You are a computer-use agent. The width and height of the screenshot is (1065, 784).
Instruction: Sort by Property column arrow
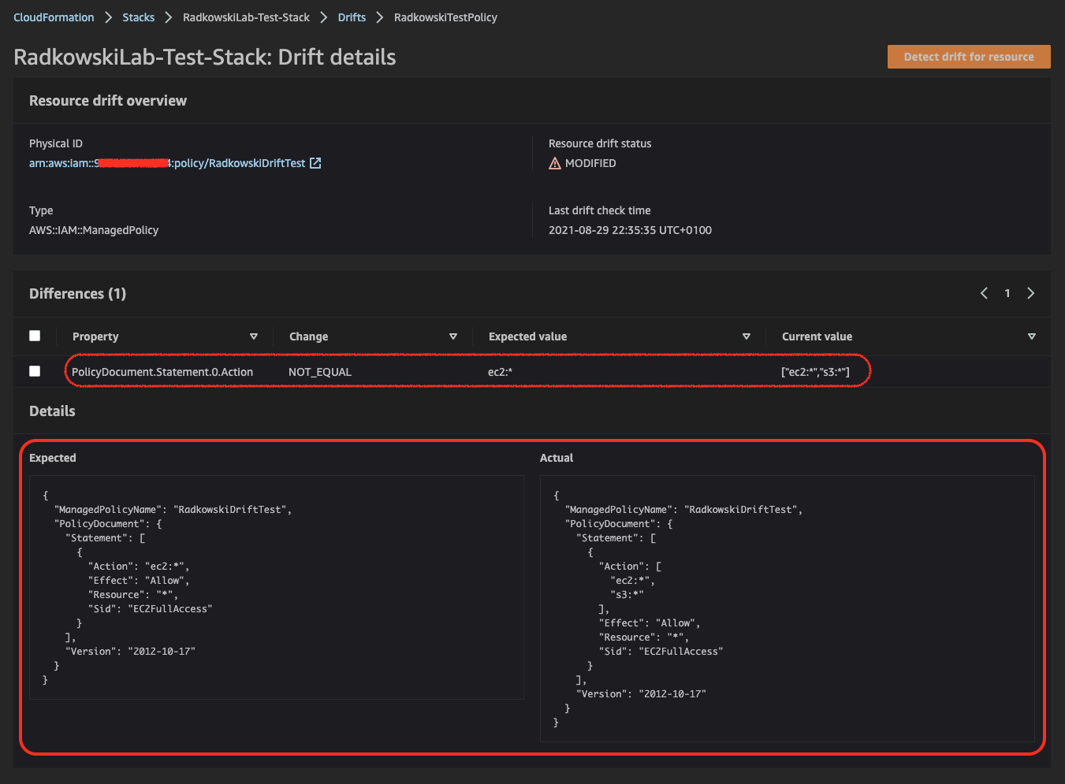(x=254, y=336)
